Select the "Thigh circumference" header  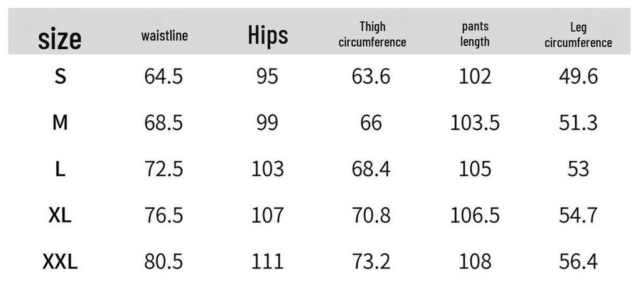click(x=372, y=34)
